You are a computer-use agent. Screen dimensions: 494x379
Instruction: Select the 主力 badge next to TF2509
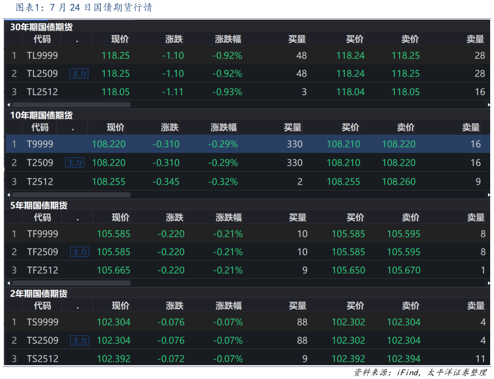79,252
